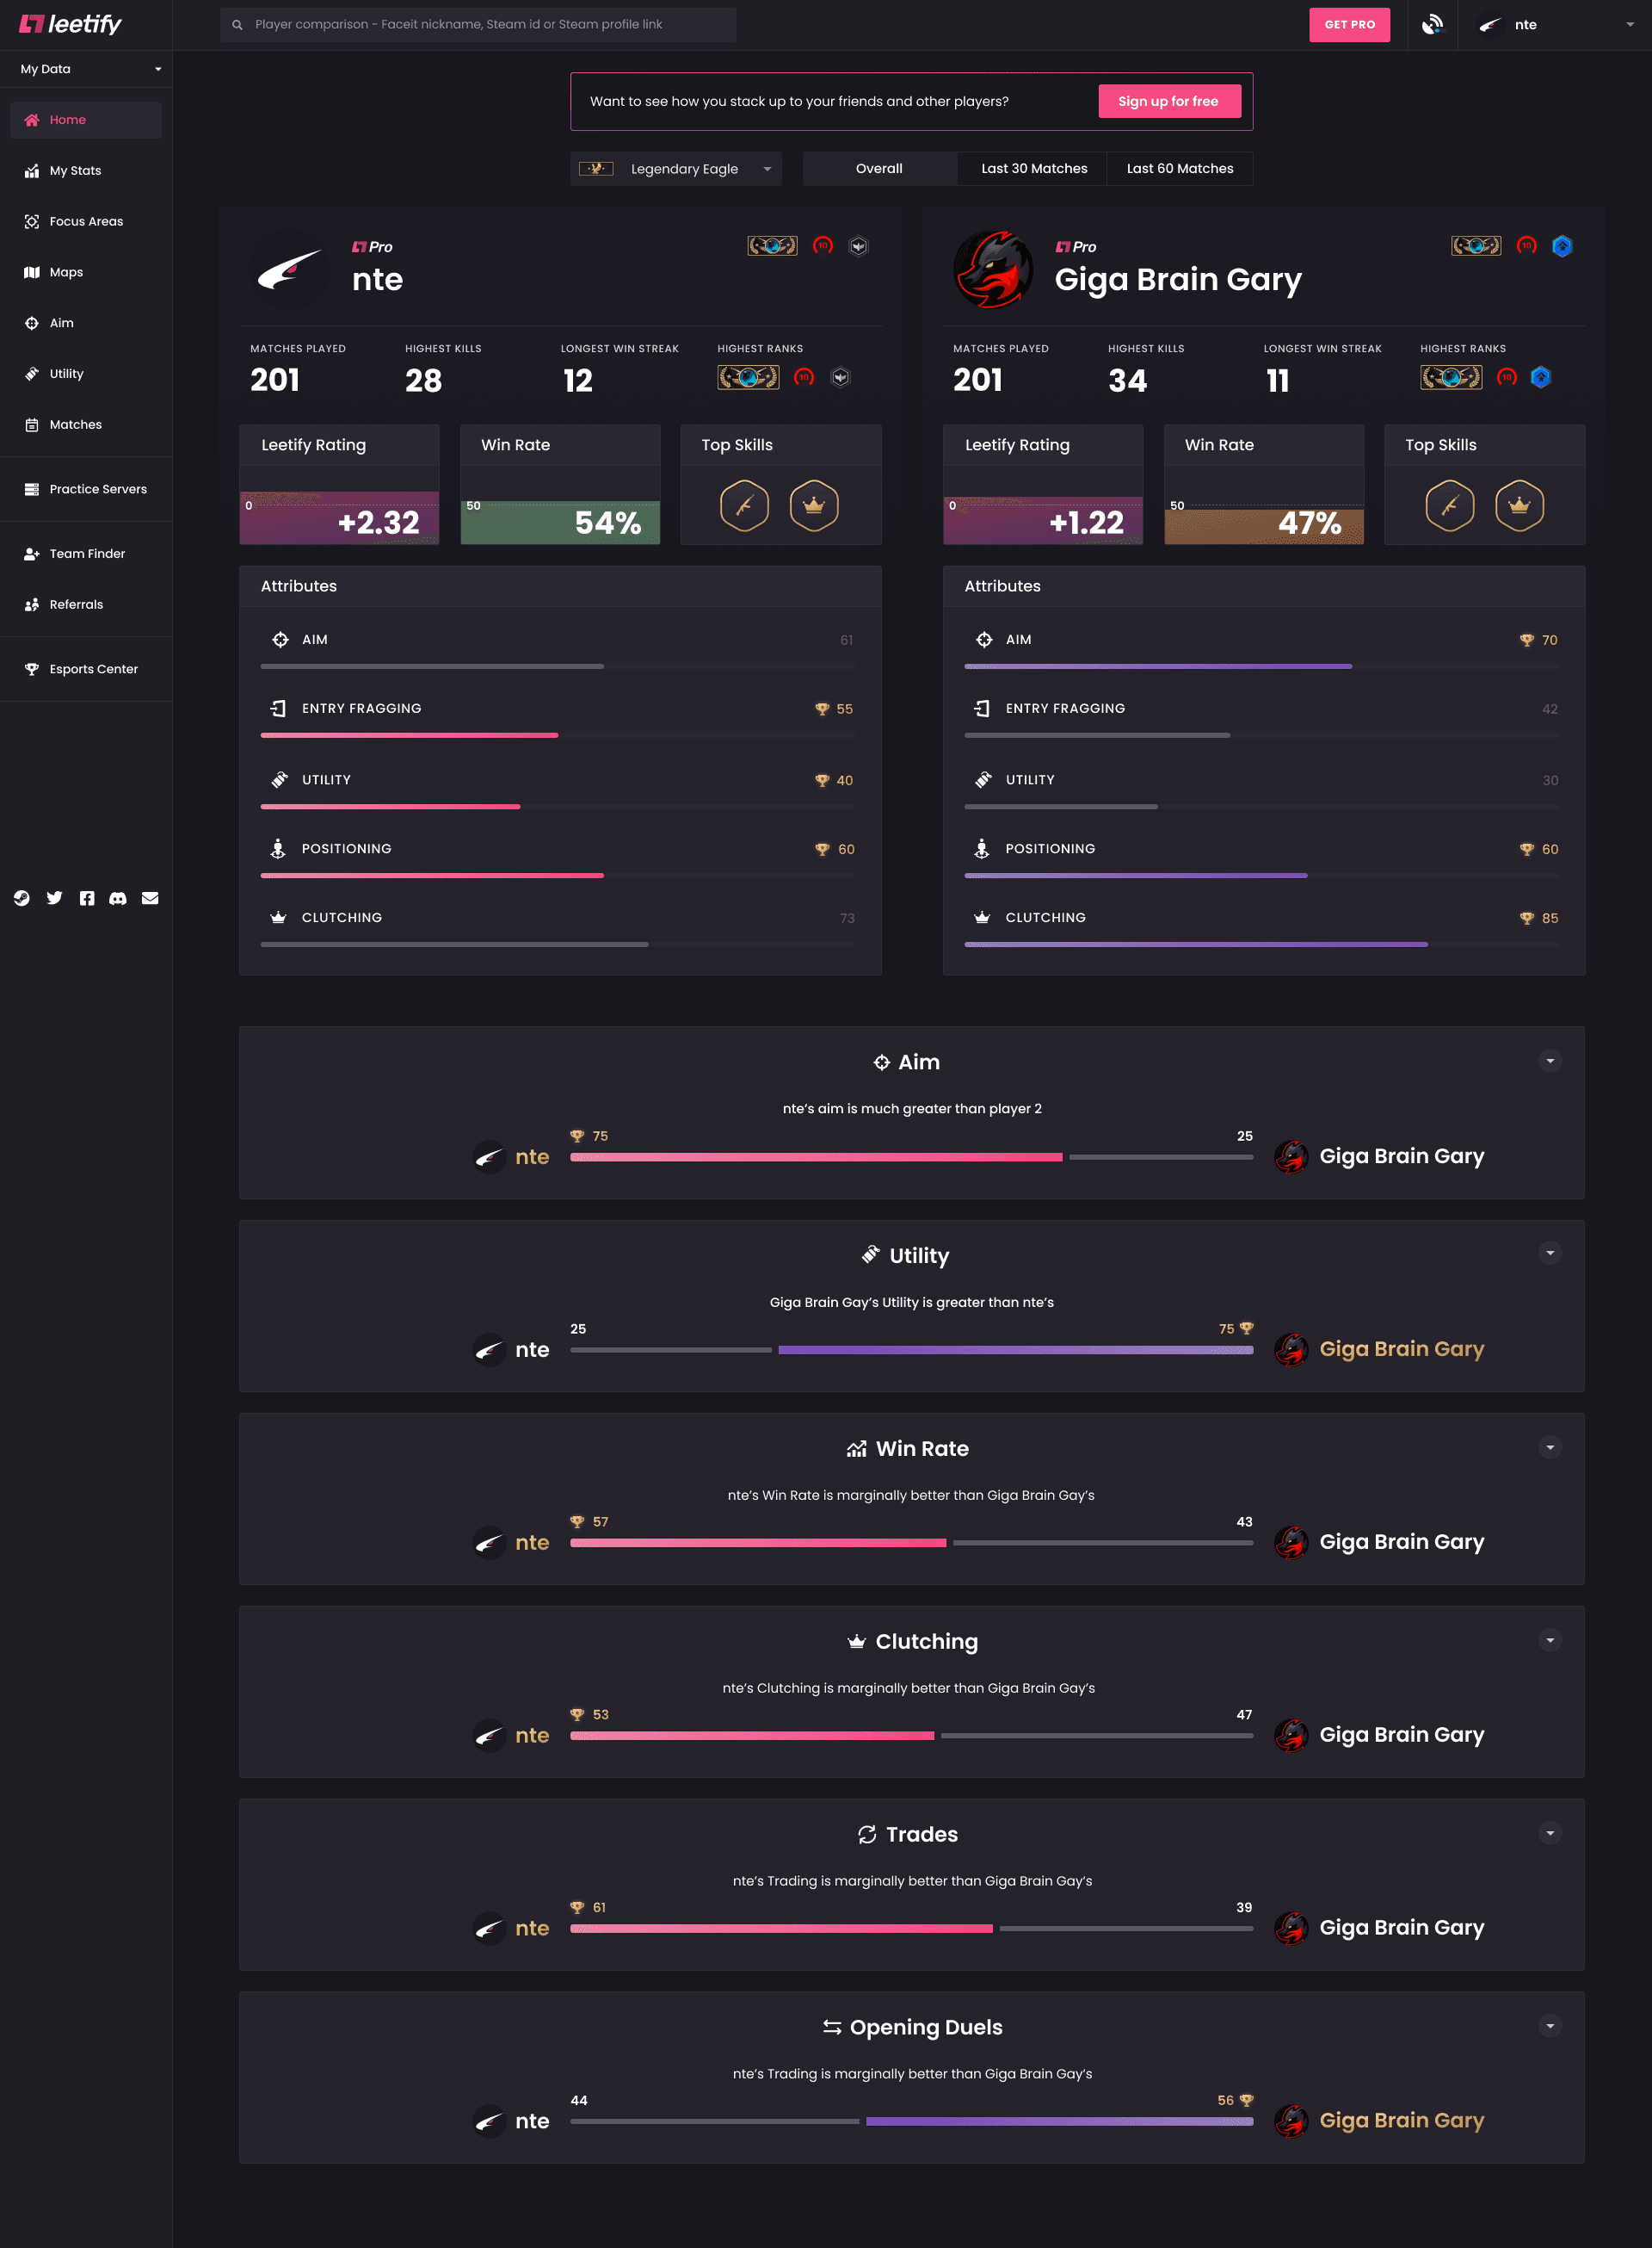Click nte's AIM attribute crosshair icon
The width and height of the screenshot is (1652, 2248).
click(280, 640)
